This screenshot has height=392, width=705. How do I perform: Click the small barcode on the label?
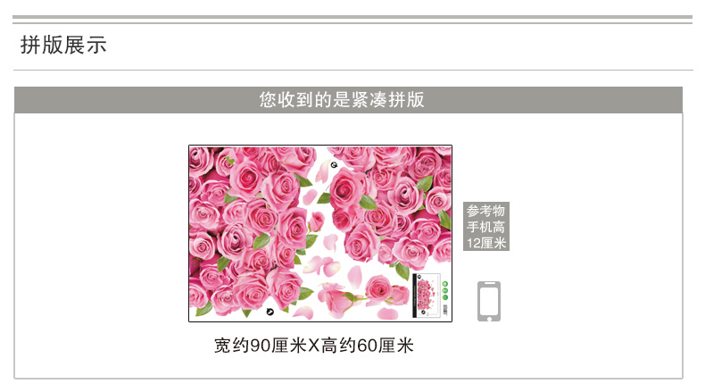coord(445,310)
